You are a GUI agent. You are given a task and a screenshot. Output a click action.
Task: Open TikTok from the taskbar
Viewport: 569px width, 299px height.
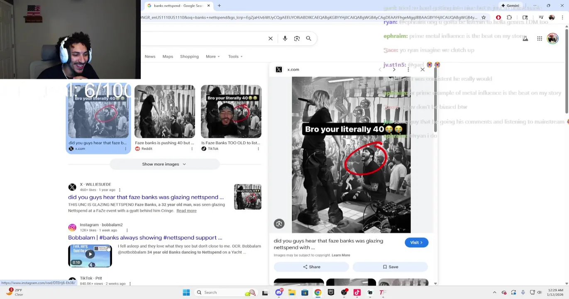[357, 292]
